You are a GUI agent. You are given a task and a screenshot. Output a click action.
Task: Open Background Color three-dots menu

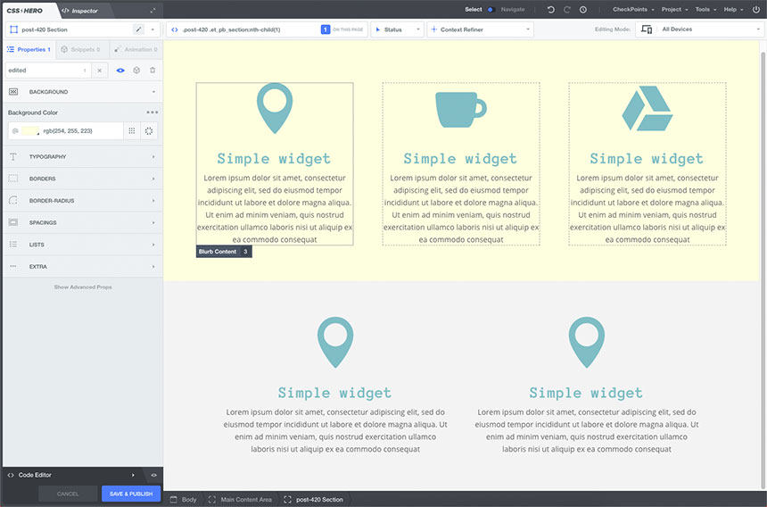pyautogui.click(x=153, y=112)
